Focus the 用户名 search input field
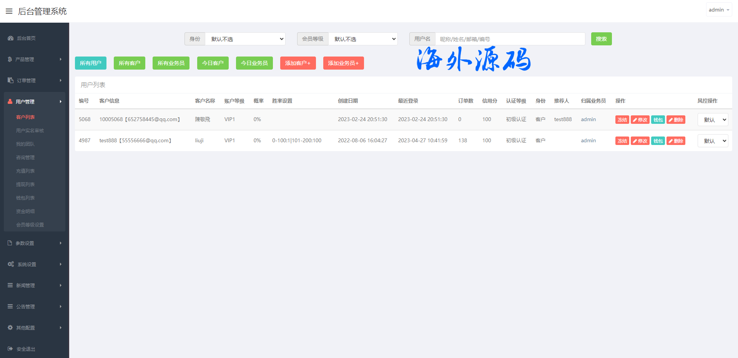738x358 pixels. 510,39
